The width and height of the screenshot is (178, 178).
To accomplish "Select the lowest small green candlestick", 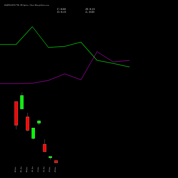I will click(50, 157).
